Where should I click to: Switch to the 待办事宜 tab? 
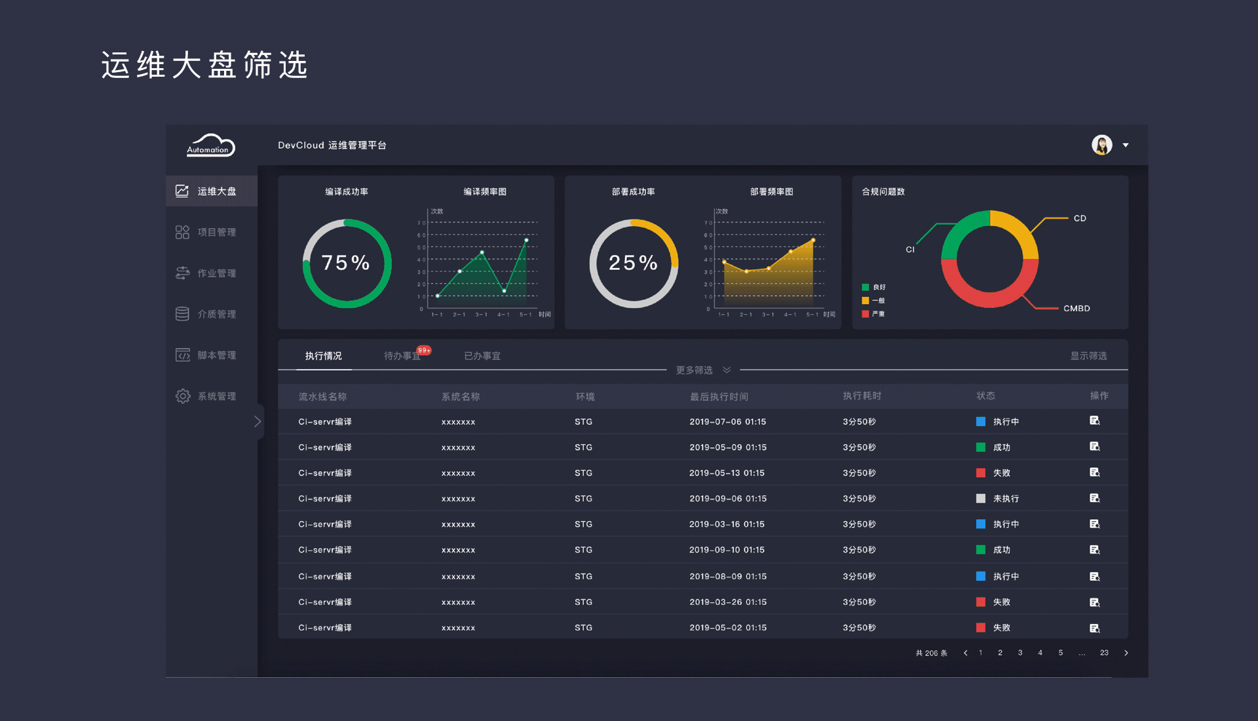402,356
